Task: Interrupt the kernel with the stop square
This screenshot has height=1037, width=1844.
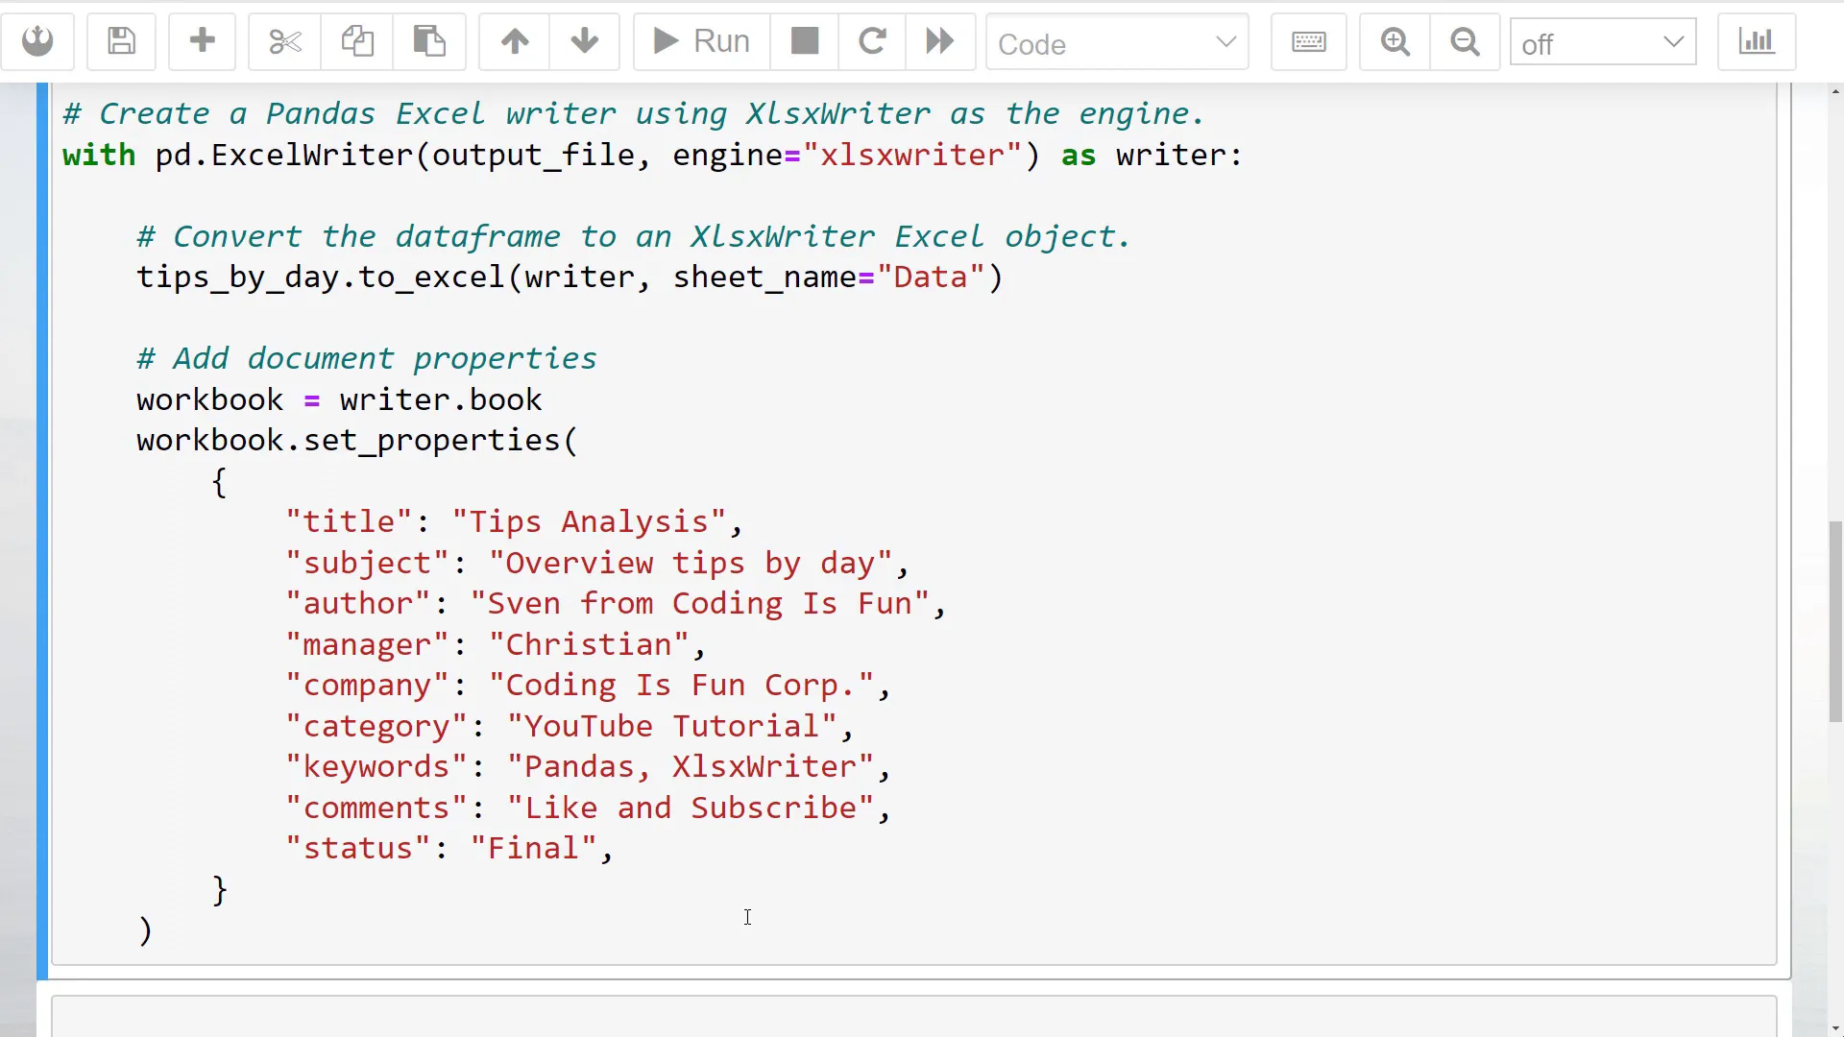Action: click(x=805, y=41)
